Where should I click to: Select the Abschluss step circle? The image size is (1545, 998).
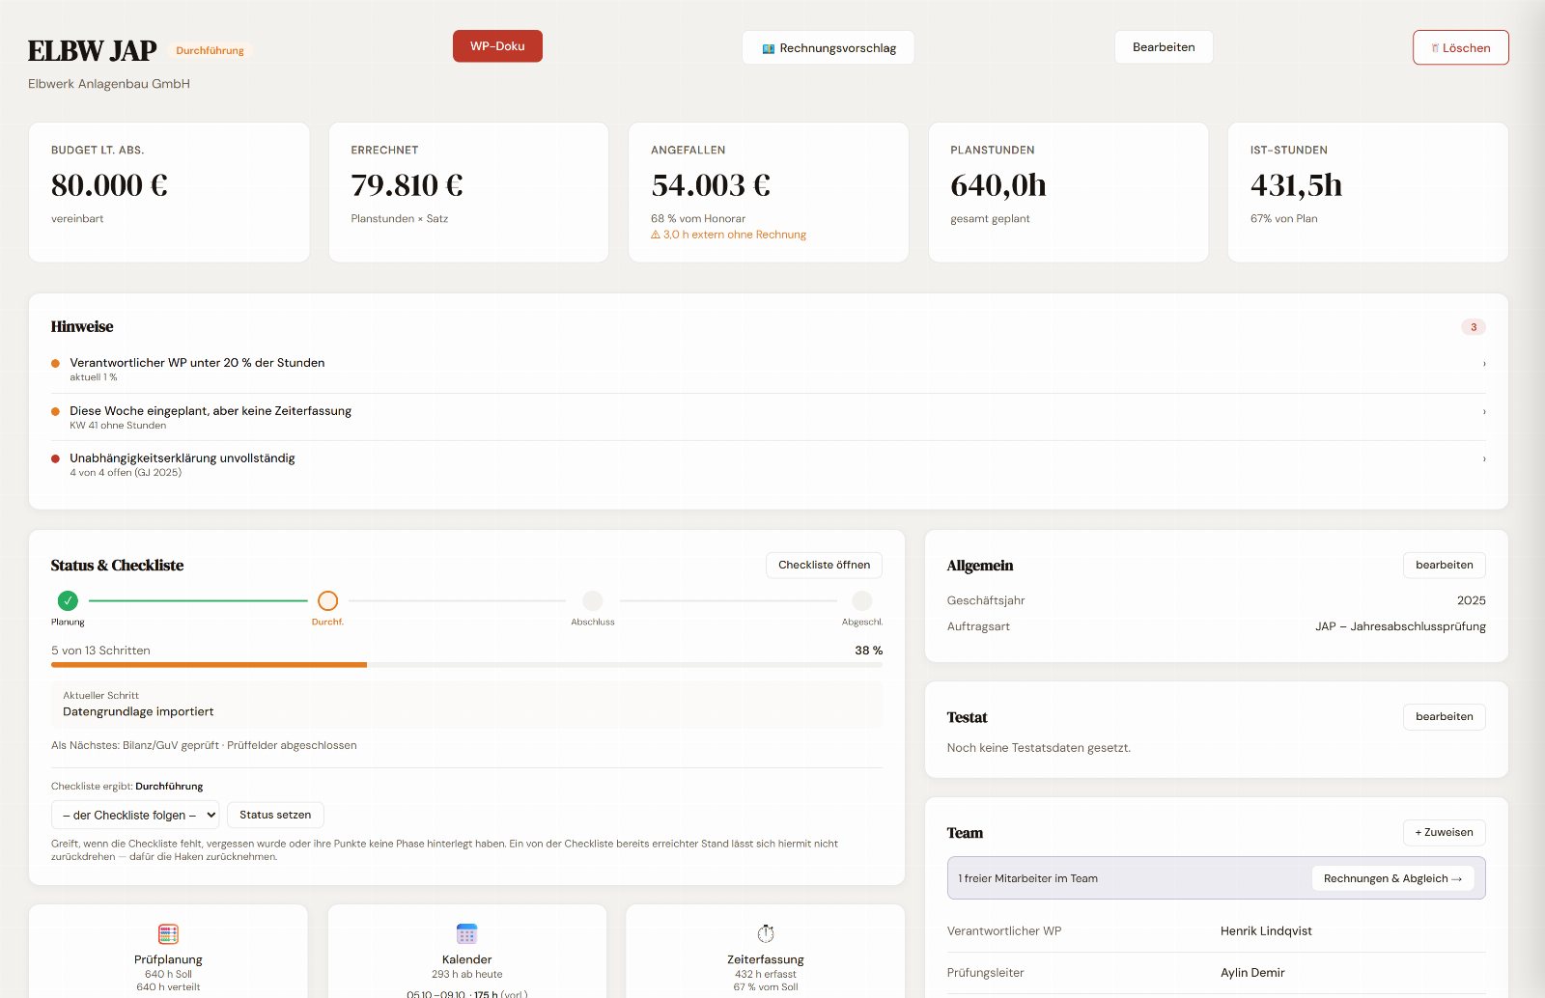click(x=593, y=600)
